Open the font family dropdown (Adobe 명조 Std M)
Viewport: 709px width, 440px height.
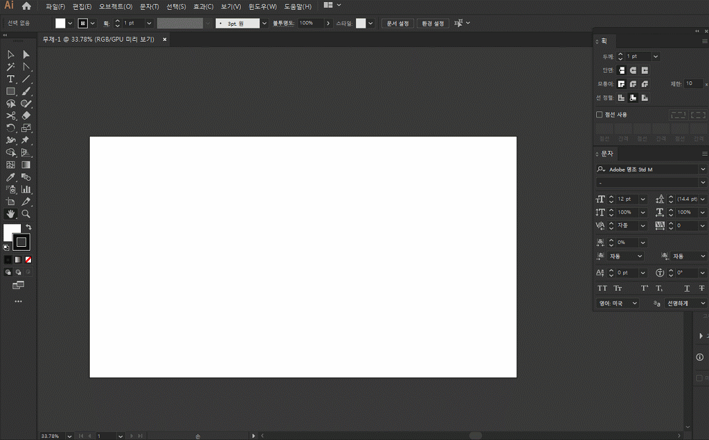(702, 169)
